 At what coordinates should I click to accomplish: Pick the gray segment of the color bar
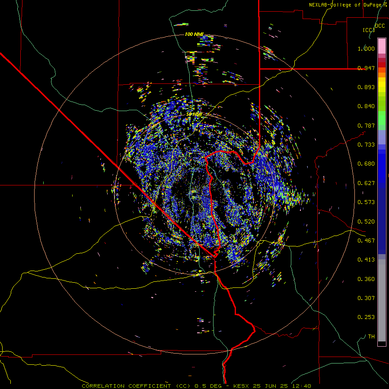coord(382,300)
